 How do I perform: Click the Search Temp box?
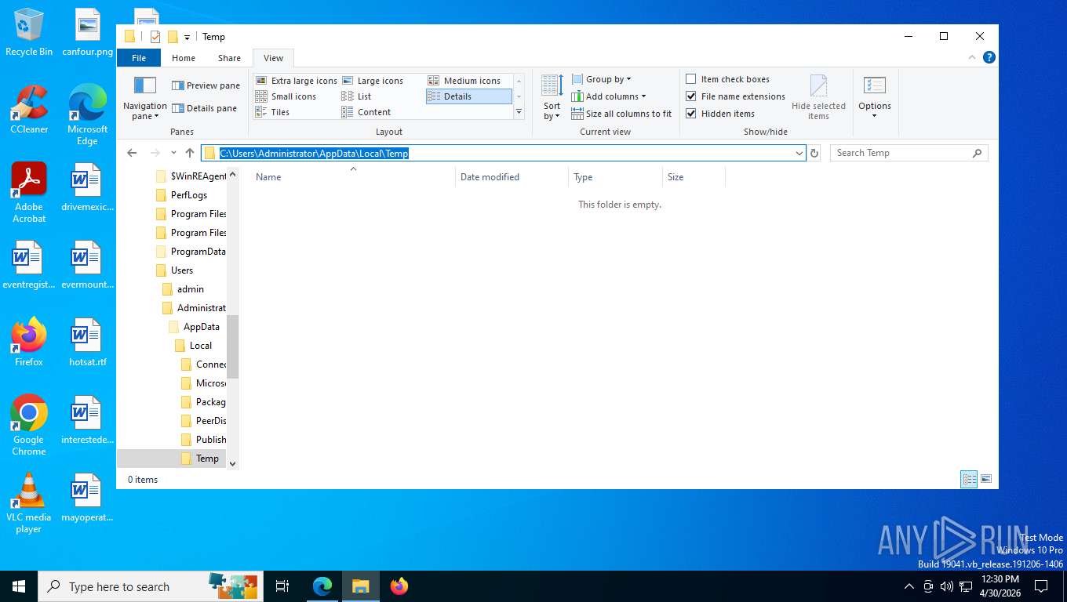(901, 154)
